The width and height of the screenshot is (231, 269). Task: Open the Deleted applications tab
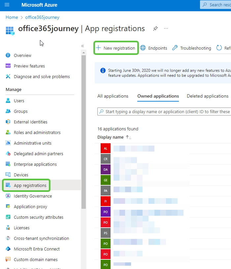tap(208, 96)
